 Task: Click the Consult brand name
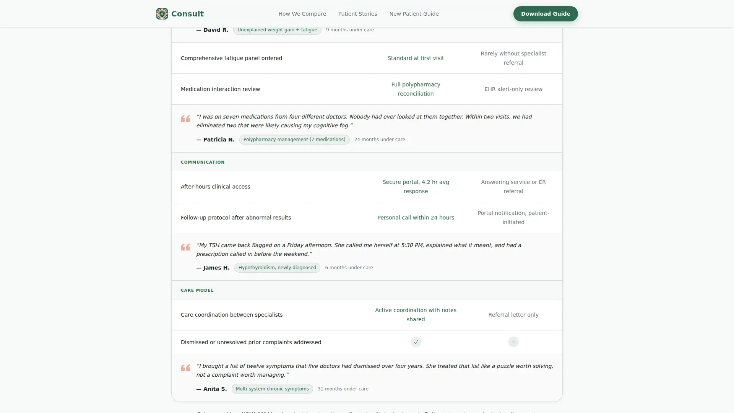pyautogui.click(x=187, y=14)
